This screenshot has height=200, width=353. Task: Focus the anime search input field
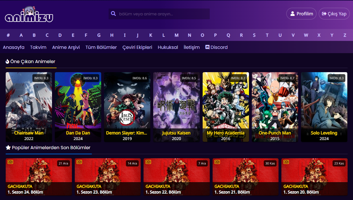162,14
